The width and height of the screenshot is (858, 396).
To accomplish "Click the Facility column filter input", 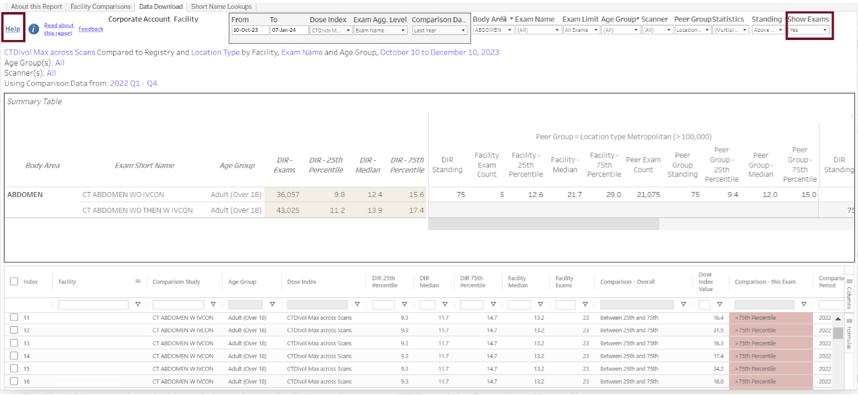I will [x=93, y=305].
